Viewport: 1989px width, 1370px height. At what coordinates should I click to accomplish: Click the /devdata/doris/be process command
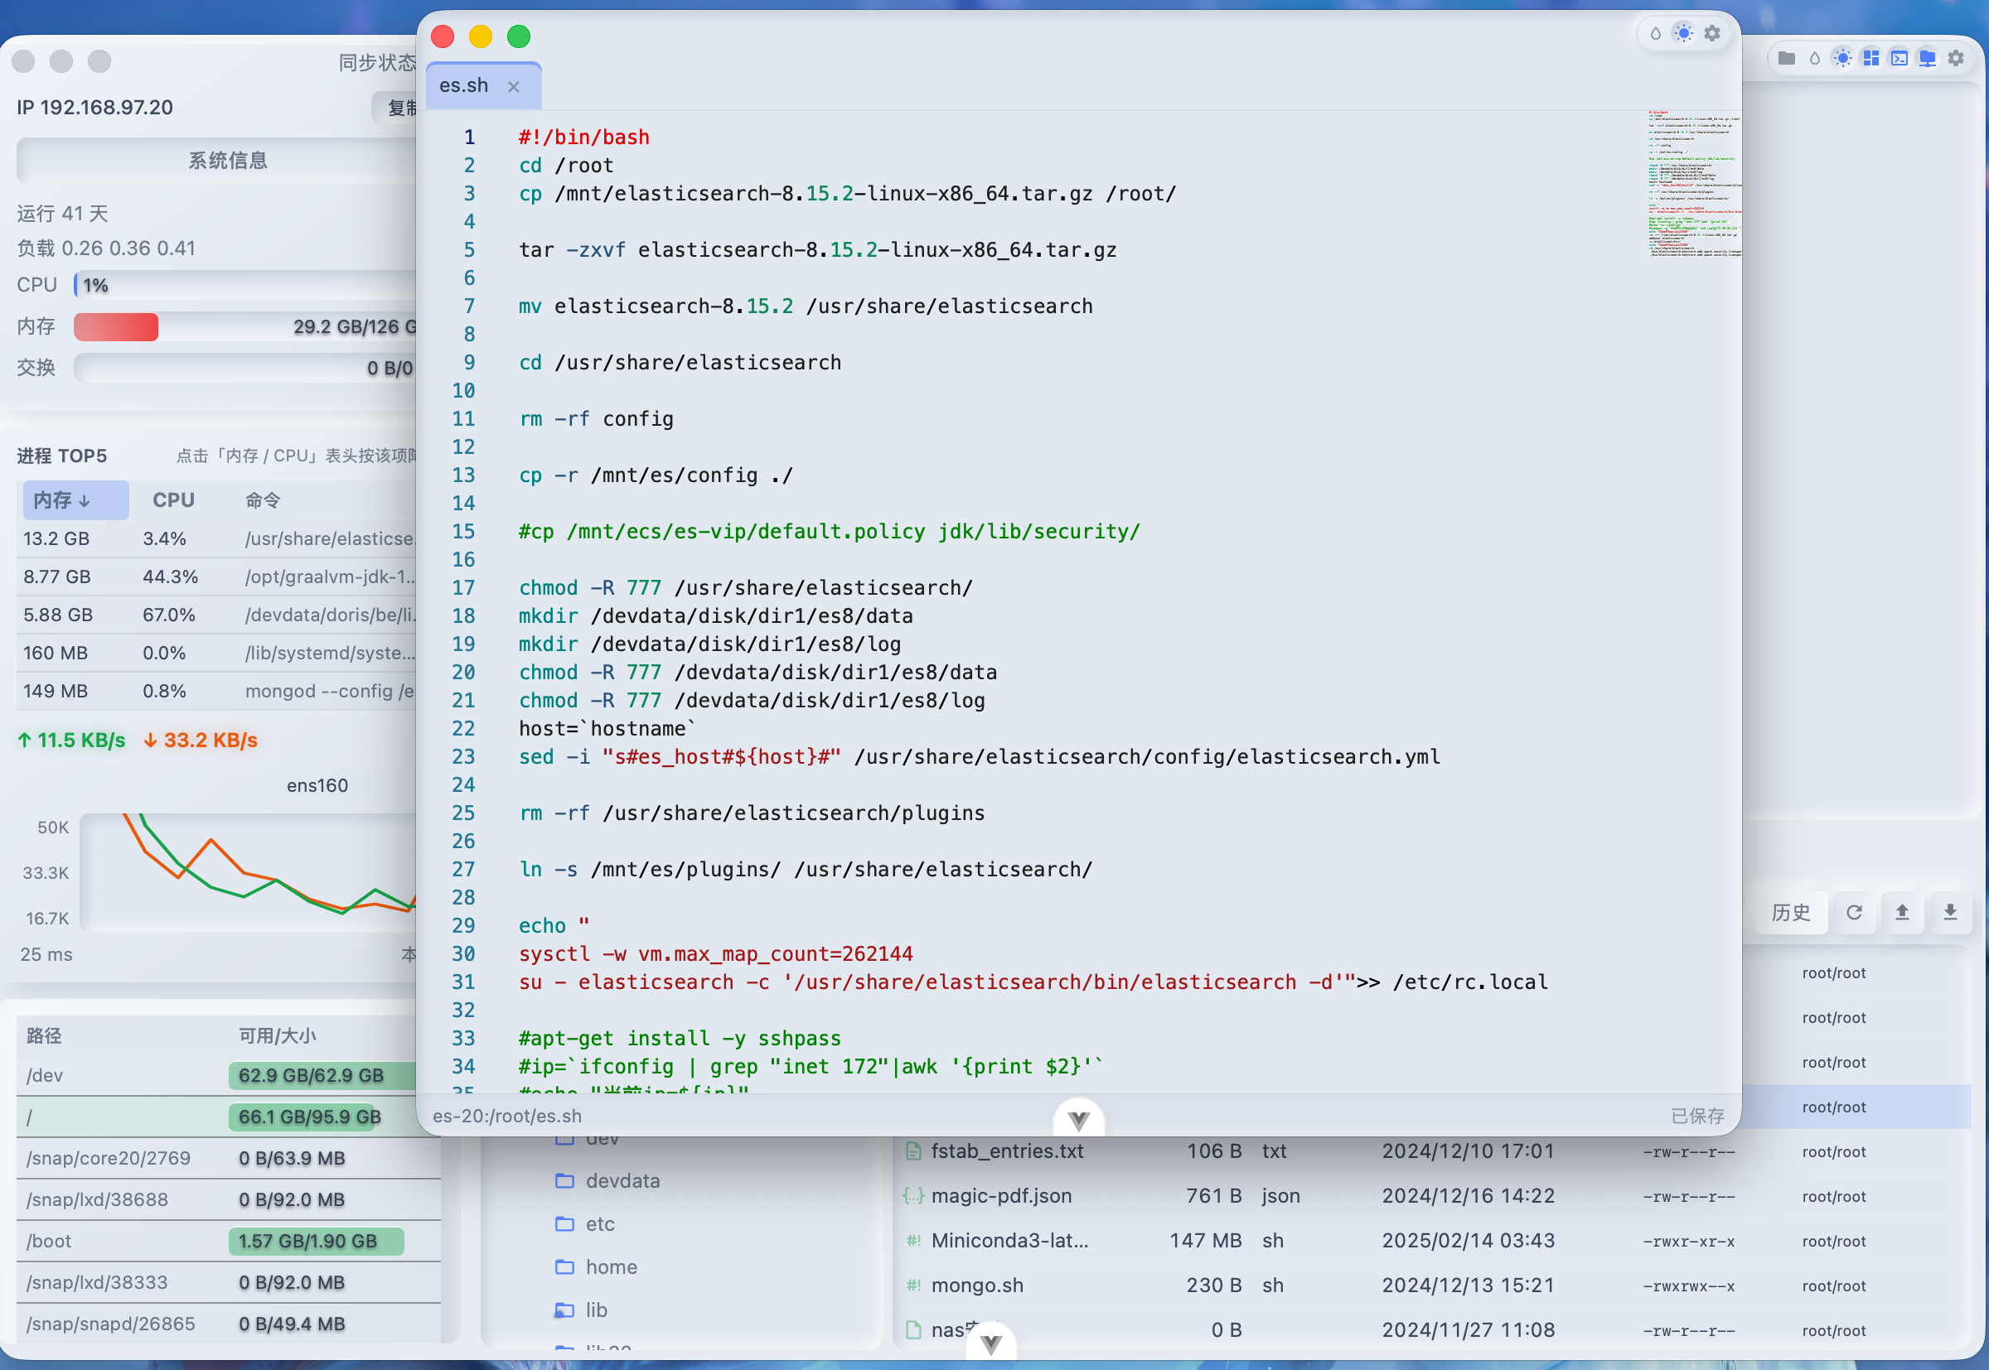click(331, 615)
